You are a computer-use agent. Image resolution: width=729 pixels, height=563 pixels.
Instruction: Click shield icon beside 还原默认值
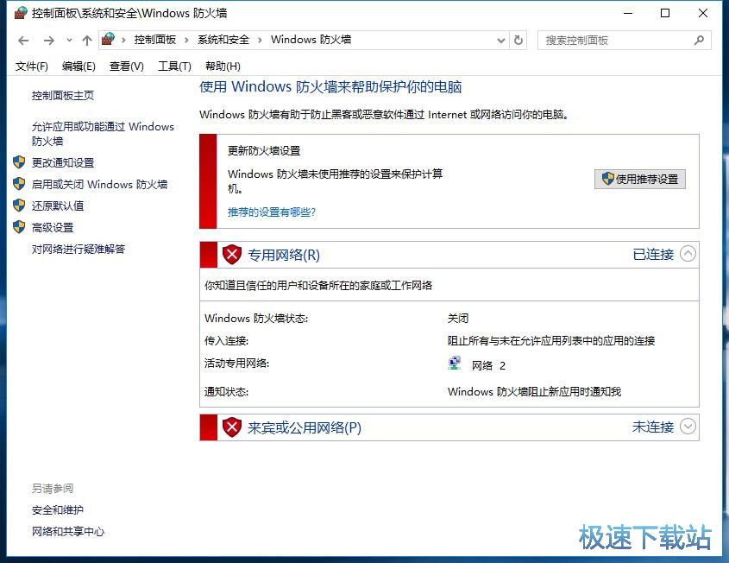[x=19, y=206]
